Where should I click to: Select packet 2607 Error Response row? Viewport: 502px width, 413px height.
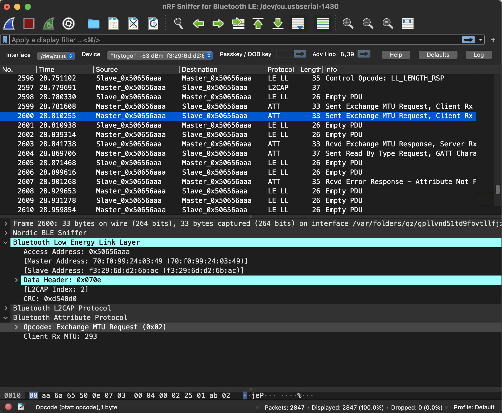238,182
